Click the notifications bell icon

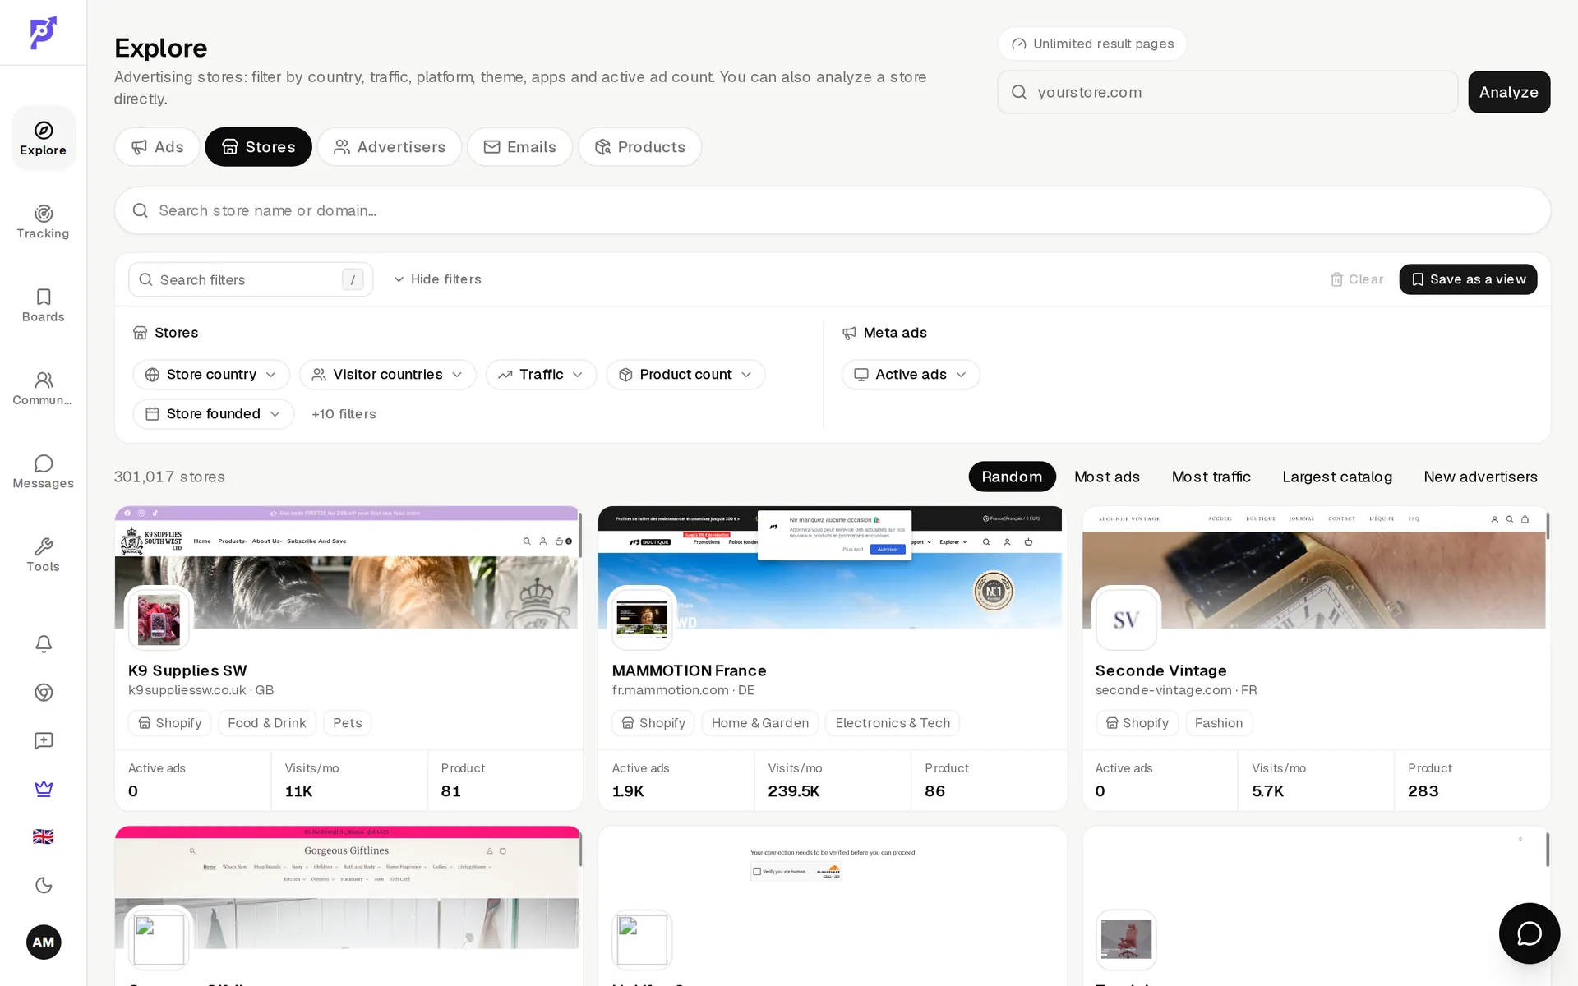click(x=44, y=643)
